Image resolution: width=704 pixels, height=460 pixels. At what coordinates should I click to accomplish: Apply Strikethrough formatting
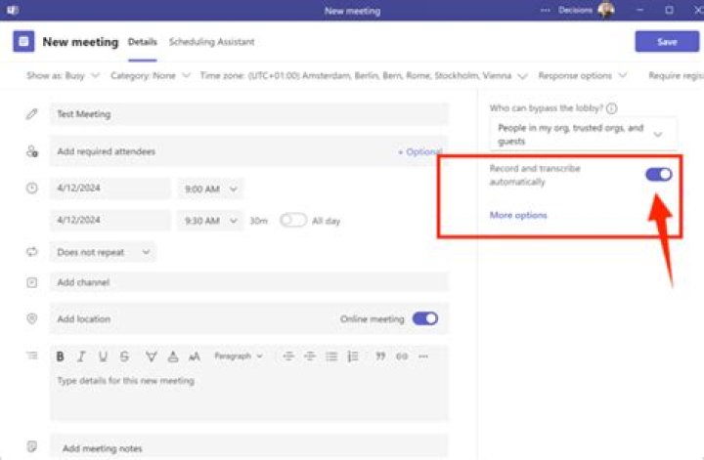click(x=124, y=356)
